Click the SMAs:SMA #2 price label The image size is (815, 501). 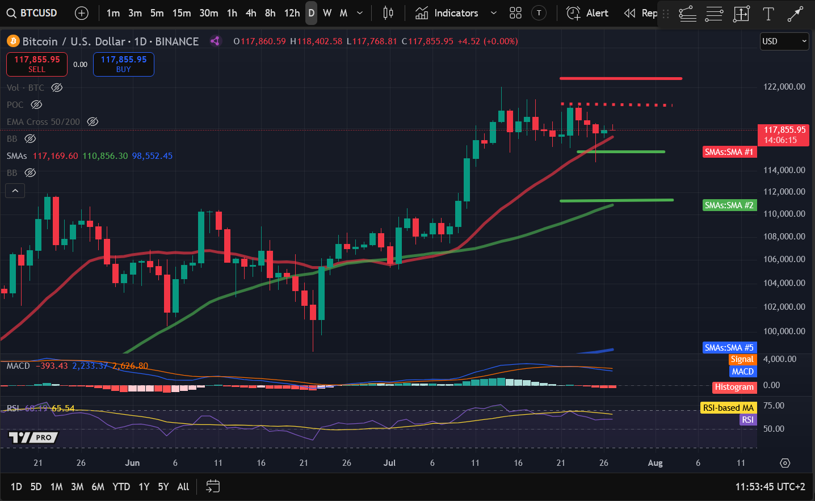[729, 205]
